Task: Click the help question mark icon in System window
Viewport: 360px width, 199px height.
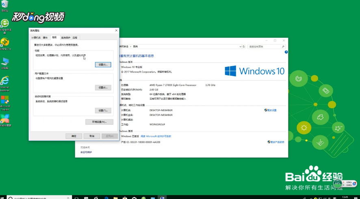Action: click(286, 52)
